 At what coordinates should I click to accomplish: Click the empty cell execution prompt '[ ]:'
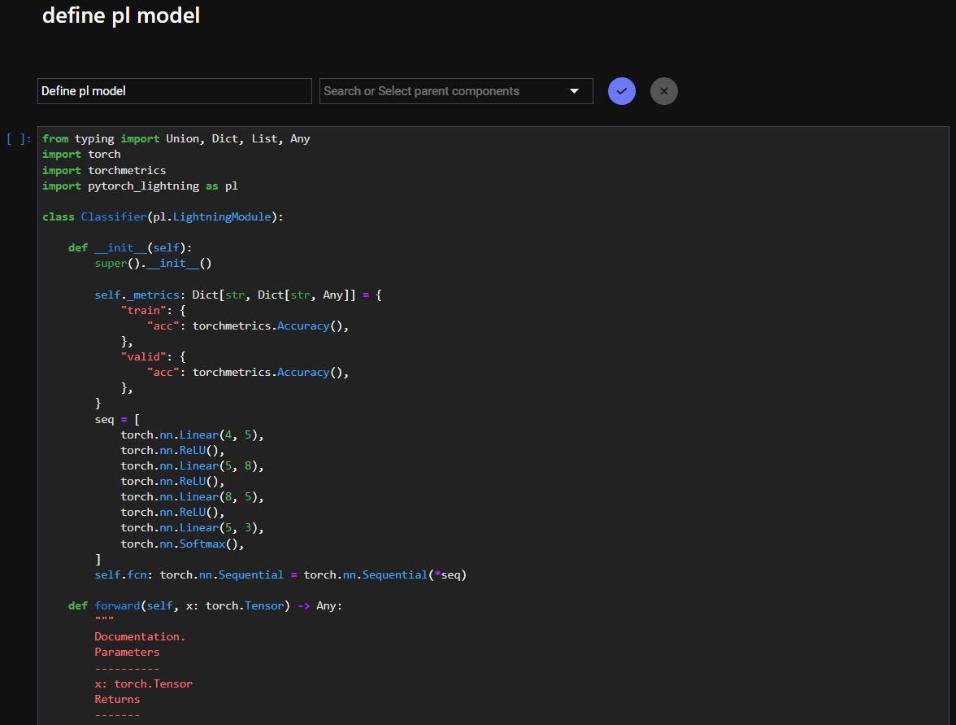pos(19,139)
